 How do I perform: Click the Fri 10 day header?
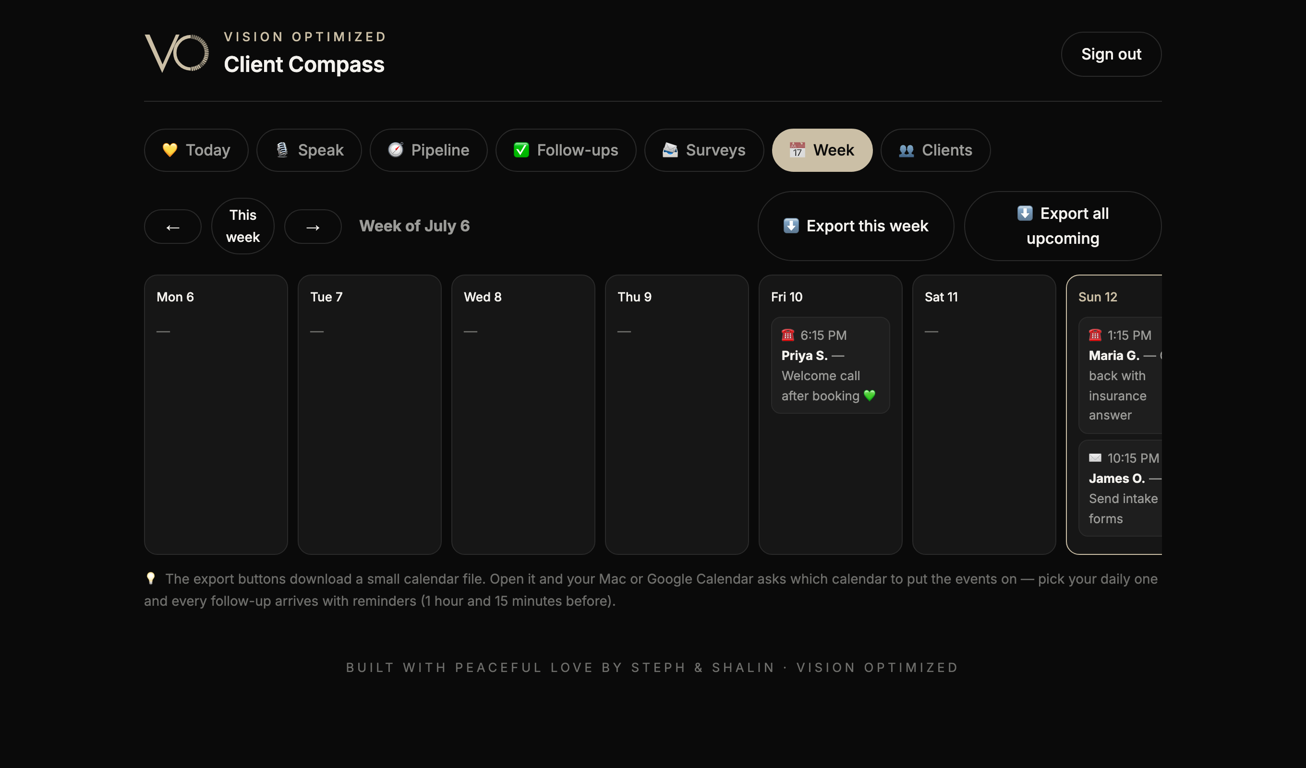point(786,297)
